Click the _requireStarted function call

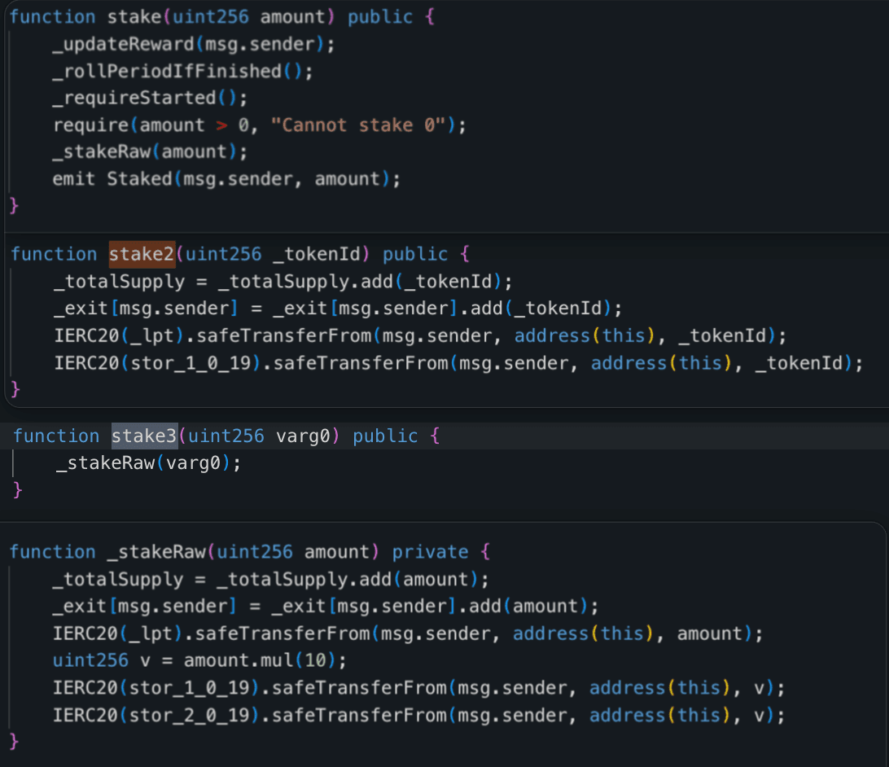pyautogui.click(x=134, y=98)
